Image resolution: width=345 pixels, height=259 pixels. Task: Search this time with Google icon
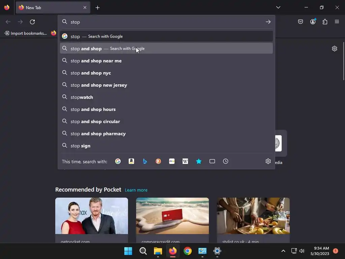point(118,162)
